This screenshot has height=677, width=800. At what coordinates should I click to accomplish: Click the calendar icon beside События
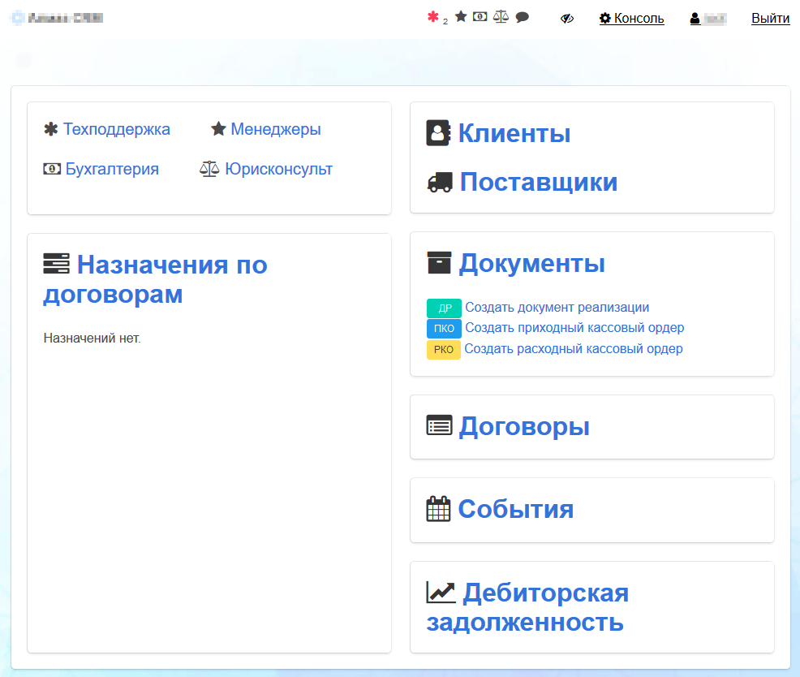pos(438,509)
